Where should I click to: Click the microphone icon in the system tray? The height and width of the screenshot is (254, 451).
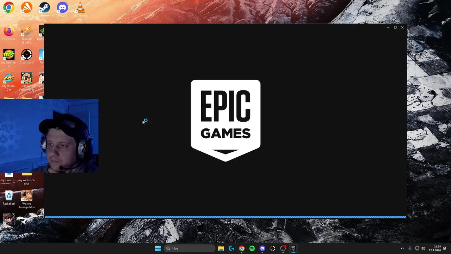point(410,248)
